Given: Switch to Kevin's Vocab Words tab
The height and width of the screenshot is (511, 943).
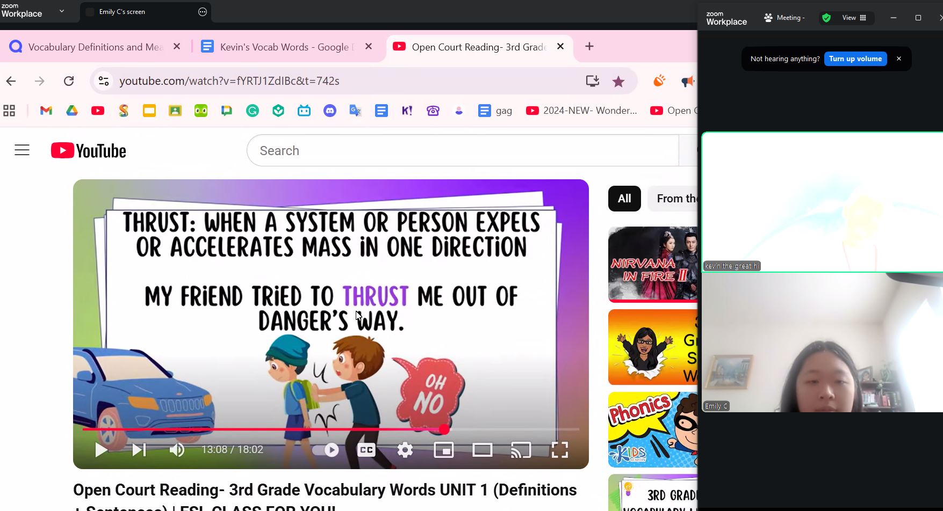Looking at the screenshot, I should 285,47.
